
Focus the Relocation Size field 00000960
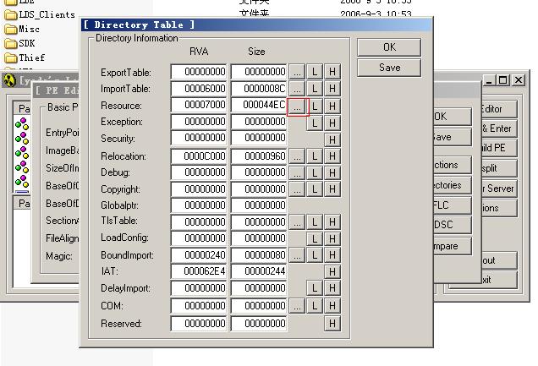(259, 156)
